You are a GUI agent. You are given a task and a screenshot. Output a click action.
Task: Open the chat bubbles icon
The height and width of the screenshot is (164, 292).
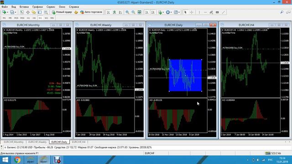[288, 12]
